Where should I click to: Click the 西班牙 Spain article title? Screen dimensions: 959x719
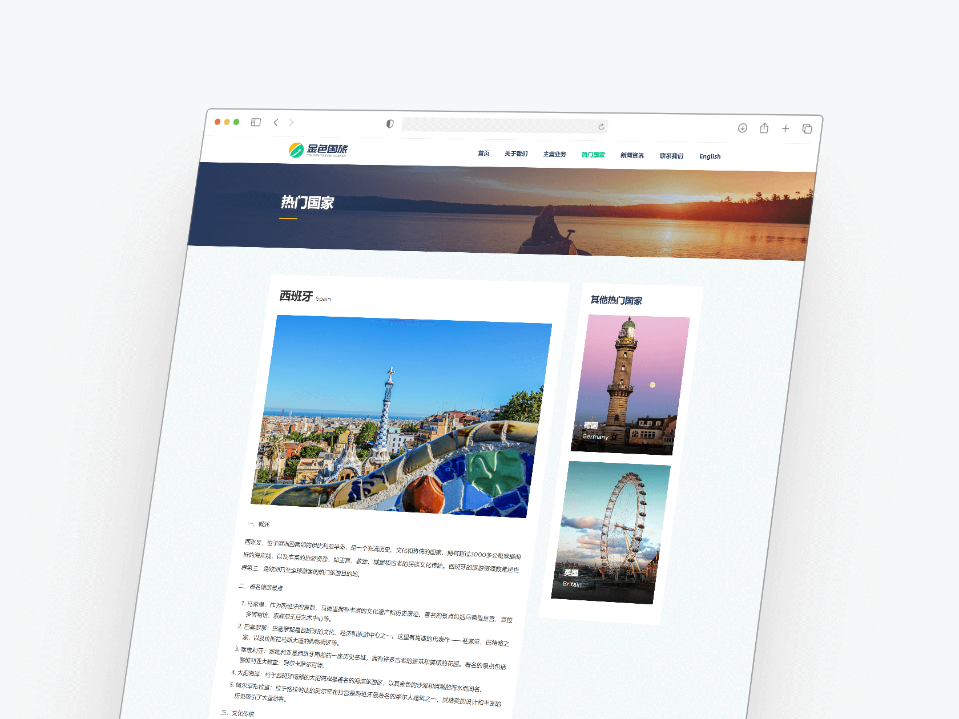click(x=305, y=297)
